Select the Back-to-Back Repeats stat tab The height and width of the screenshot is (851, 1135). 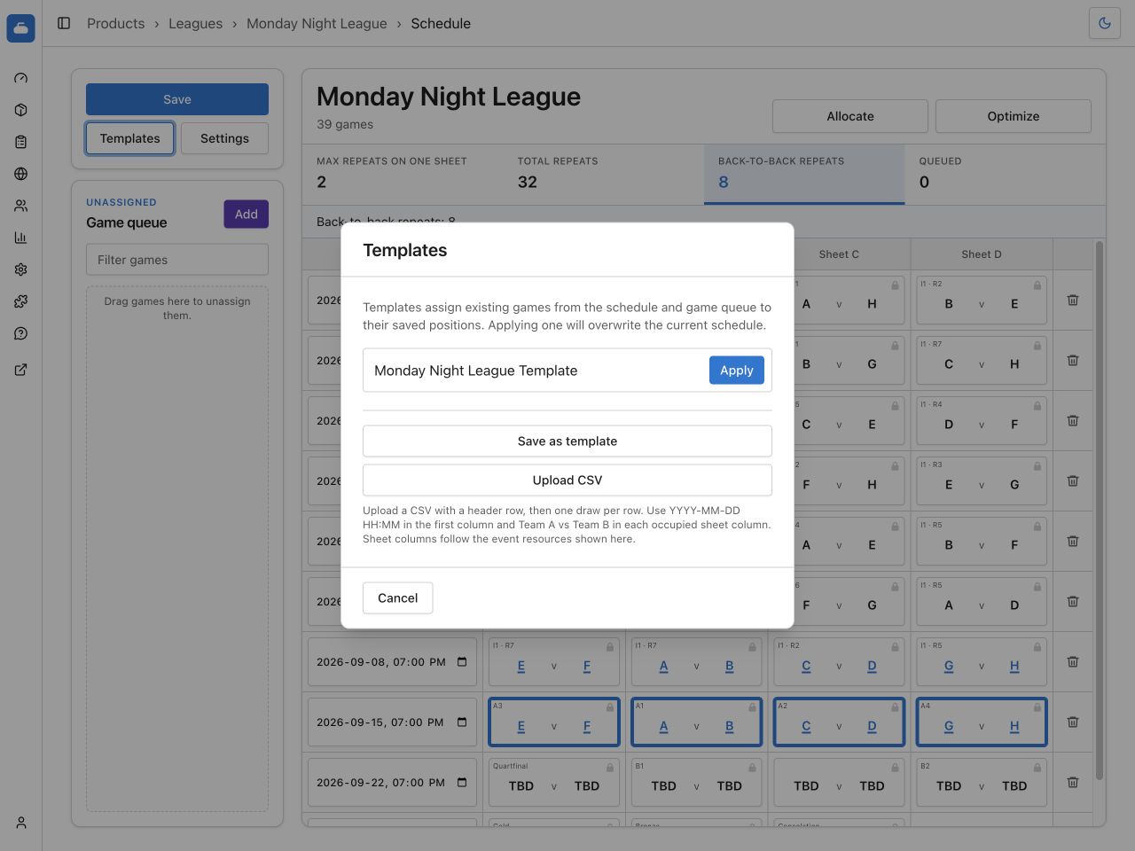point(804,175)
